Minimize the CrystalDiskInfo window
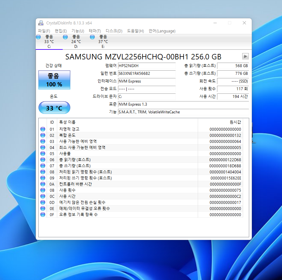 tap(215, 23)
